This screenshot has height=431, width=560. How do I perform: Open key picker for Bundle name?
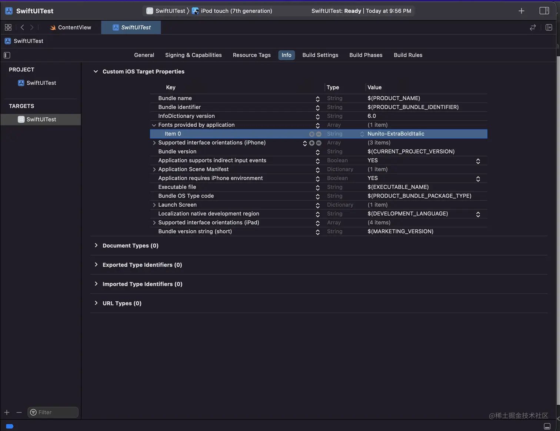tap(318, 99)
